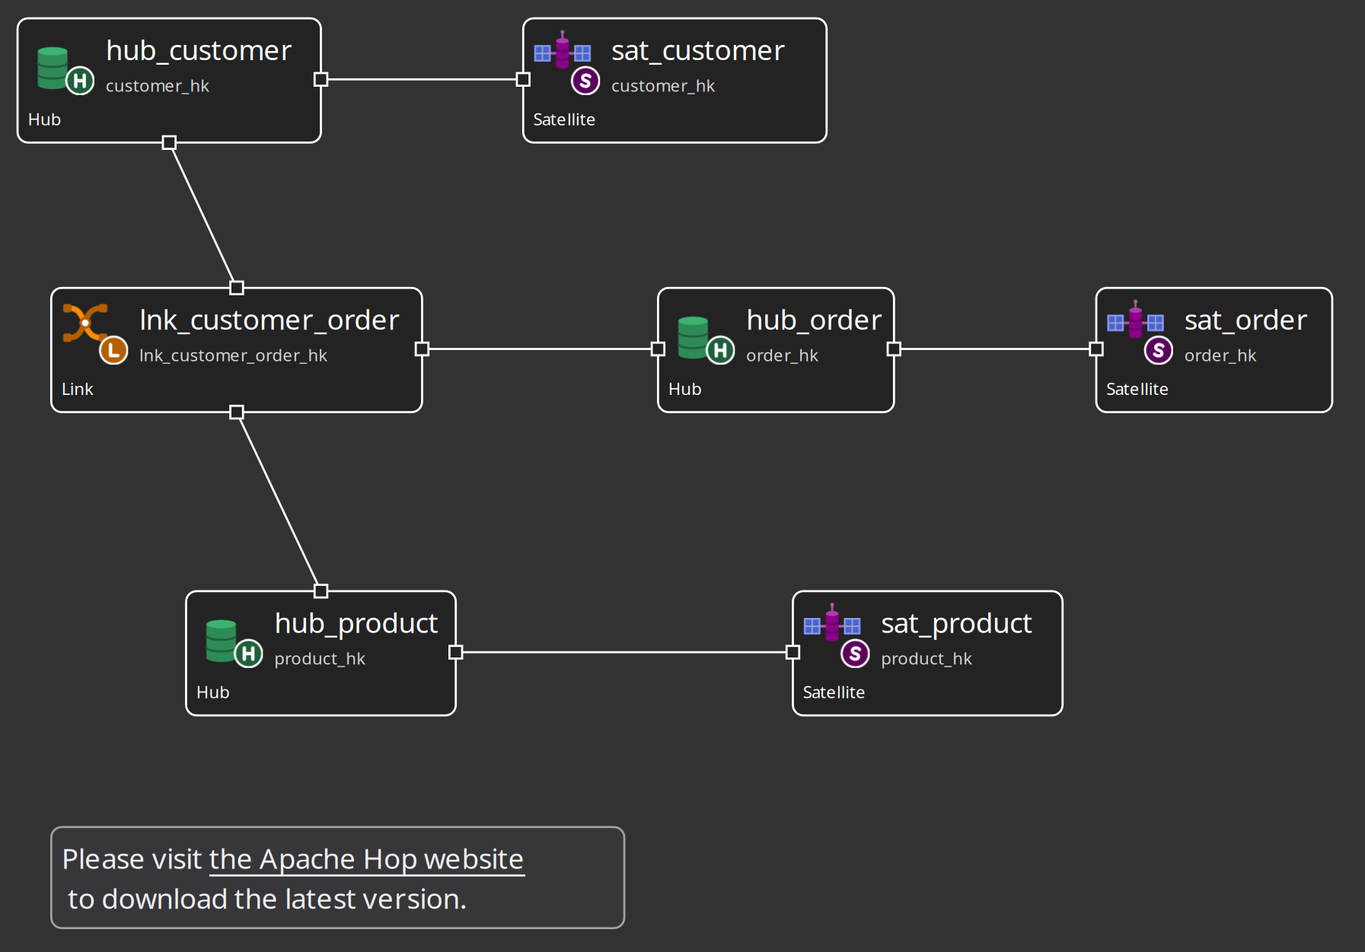Viewport: 1365px width, 952px height.
Task: Click order_hk text in the hub_order node
Action: [x=782, y=355]
